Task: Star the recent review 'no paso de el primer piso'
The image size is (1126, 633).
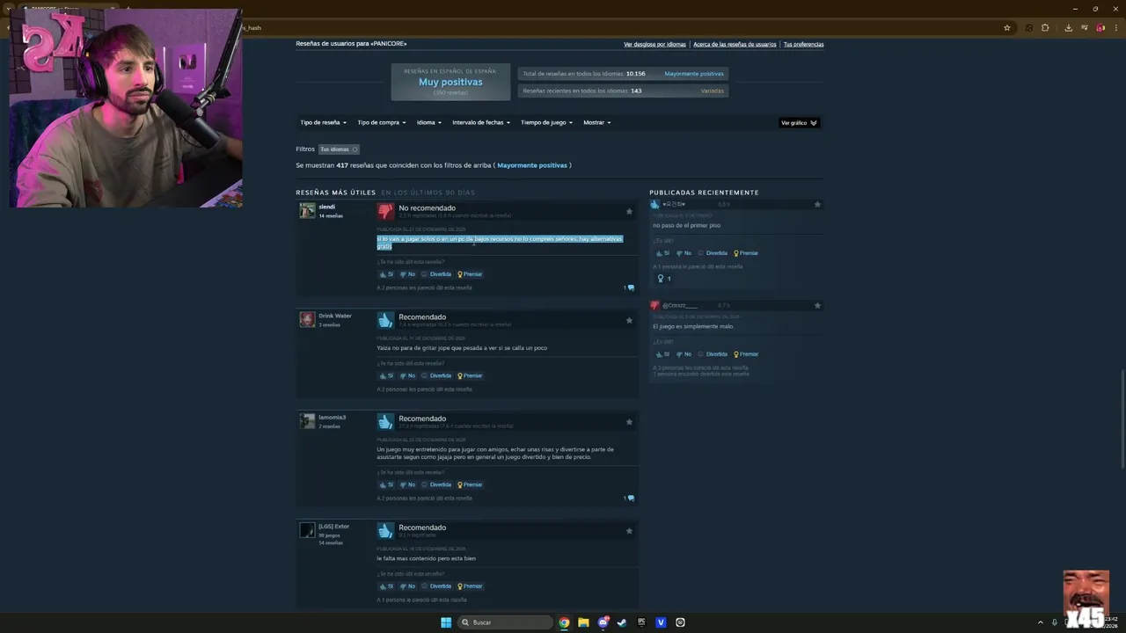Action: [817, 204]
